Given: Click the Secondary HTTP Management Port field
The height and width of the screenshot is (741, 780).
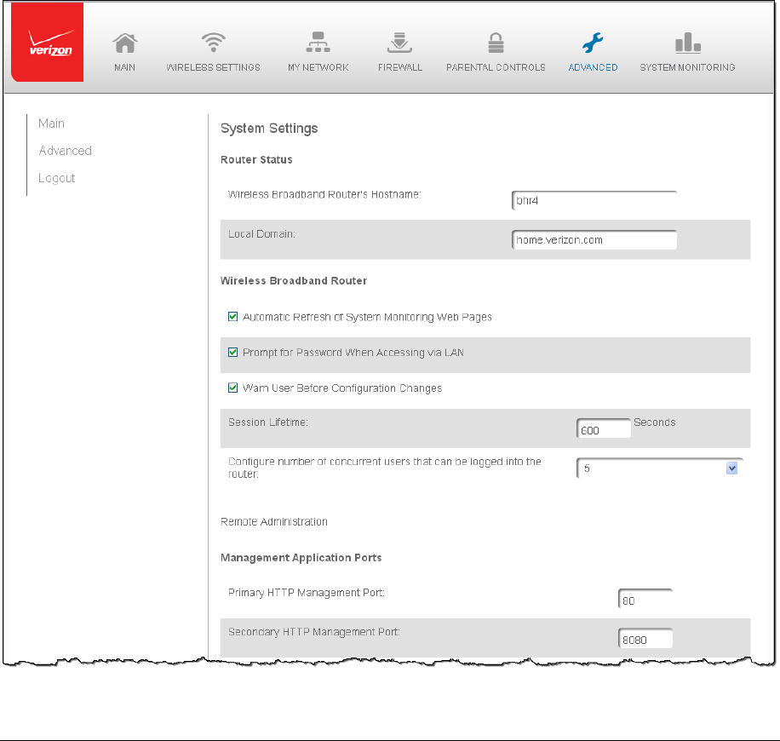Looking at the screenshot, I should pos(645,638).
